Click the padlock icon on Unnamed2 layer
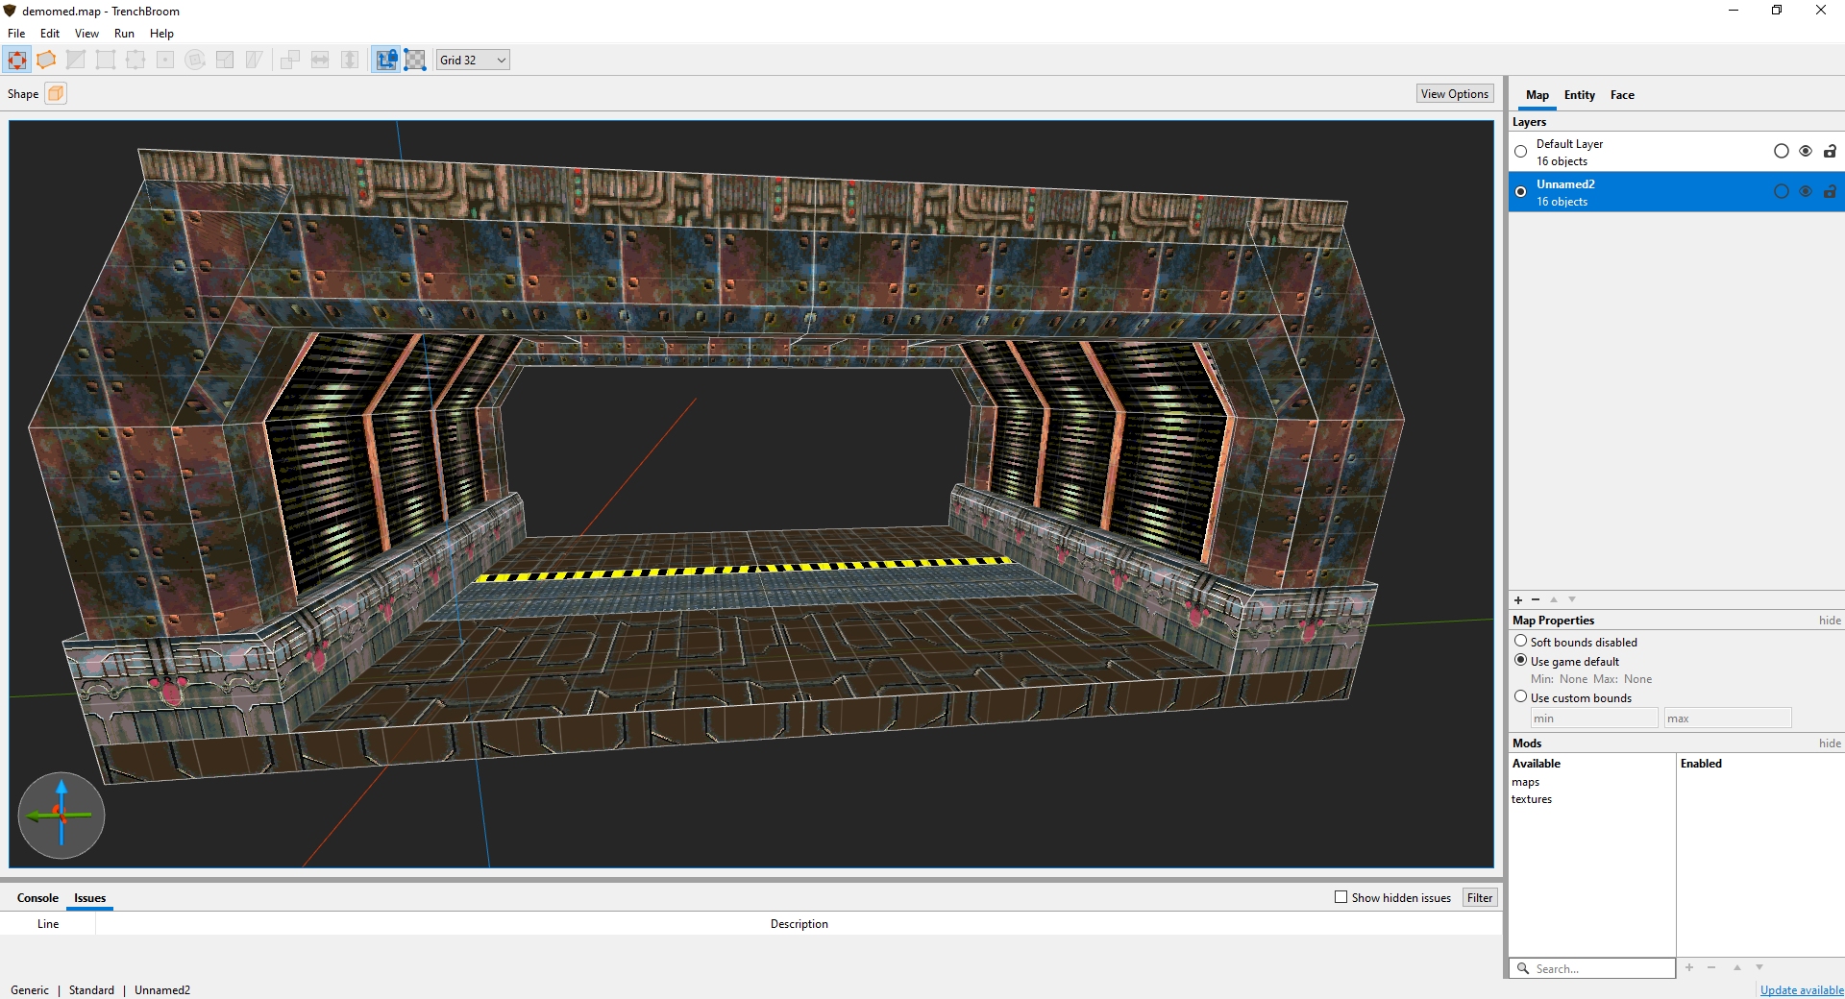This screenshot has width=1845, height=999. tap(1830, 192)
